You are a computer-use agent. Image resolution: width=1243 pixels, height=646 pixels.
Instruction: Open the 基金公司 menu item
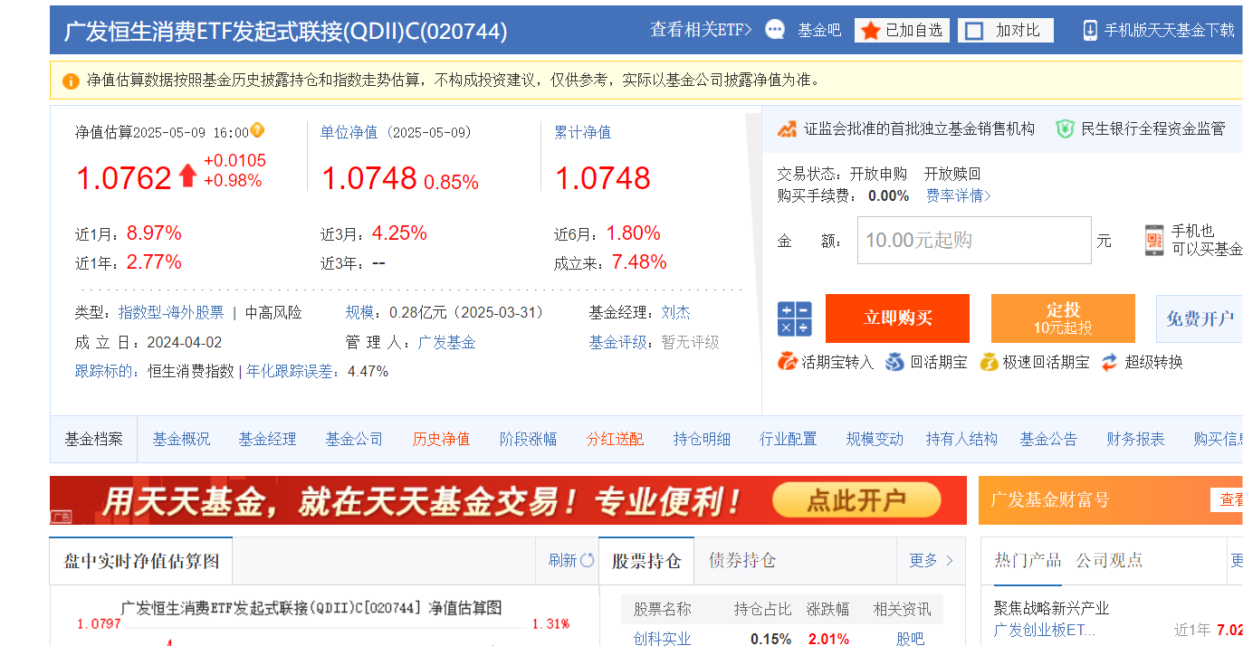point(355,440)
